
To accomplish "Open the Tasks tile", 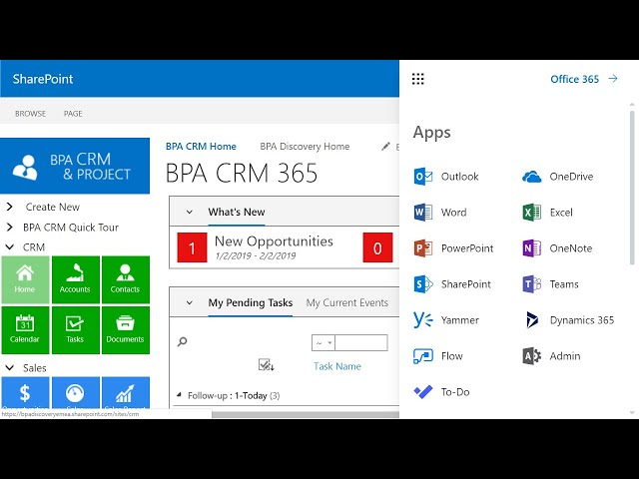I will coord(76,330).
